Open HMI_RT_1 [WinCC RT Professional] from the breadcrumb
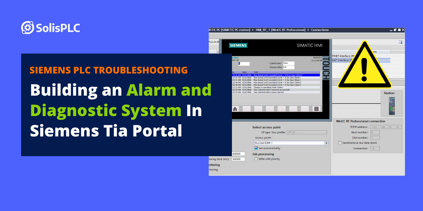 tap(280, 30)
